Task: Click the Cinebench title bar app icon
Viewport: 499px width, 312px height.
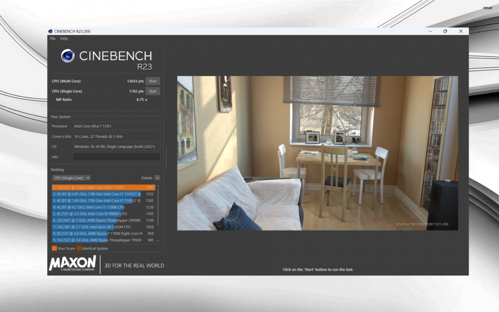Action: [x=50, y=31]
